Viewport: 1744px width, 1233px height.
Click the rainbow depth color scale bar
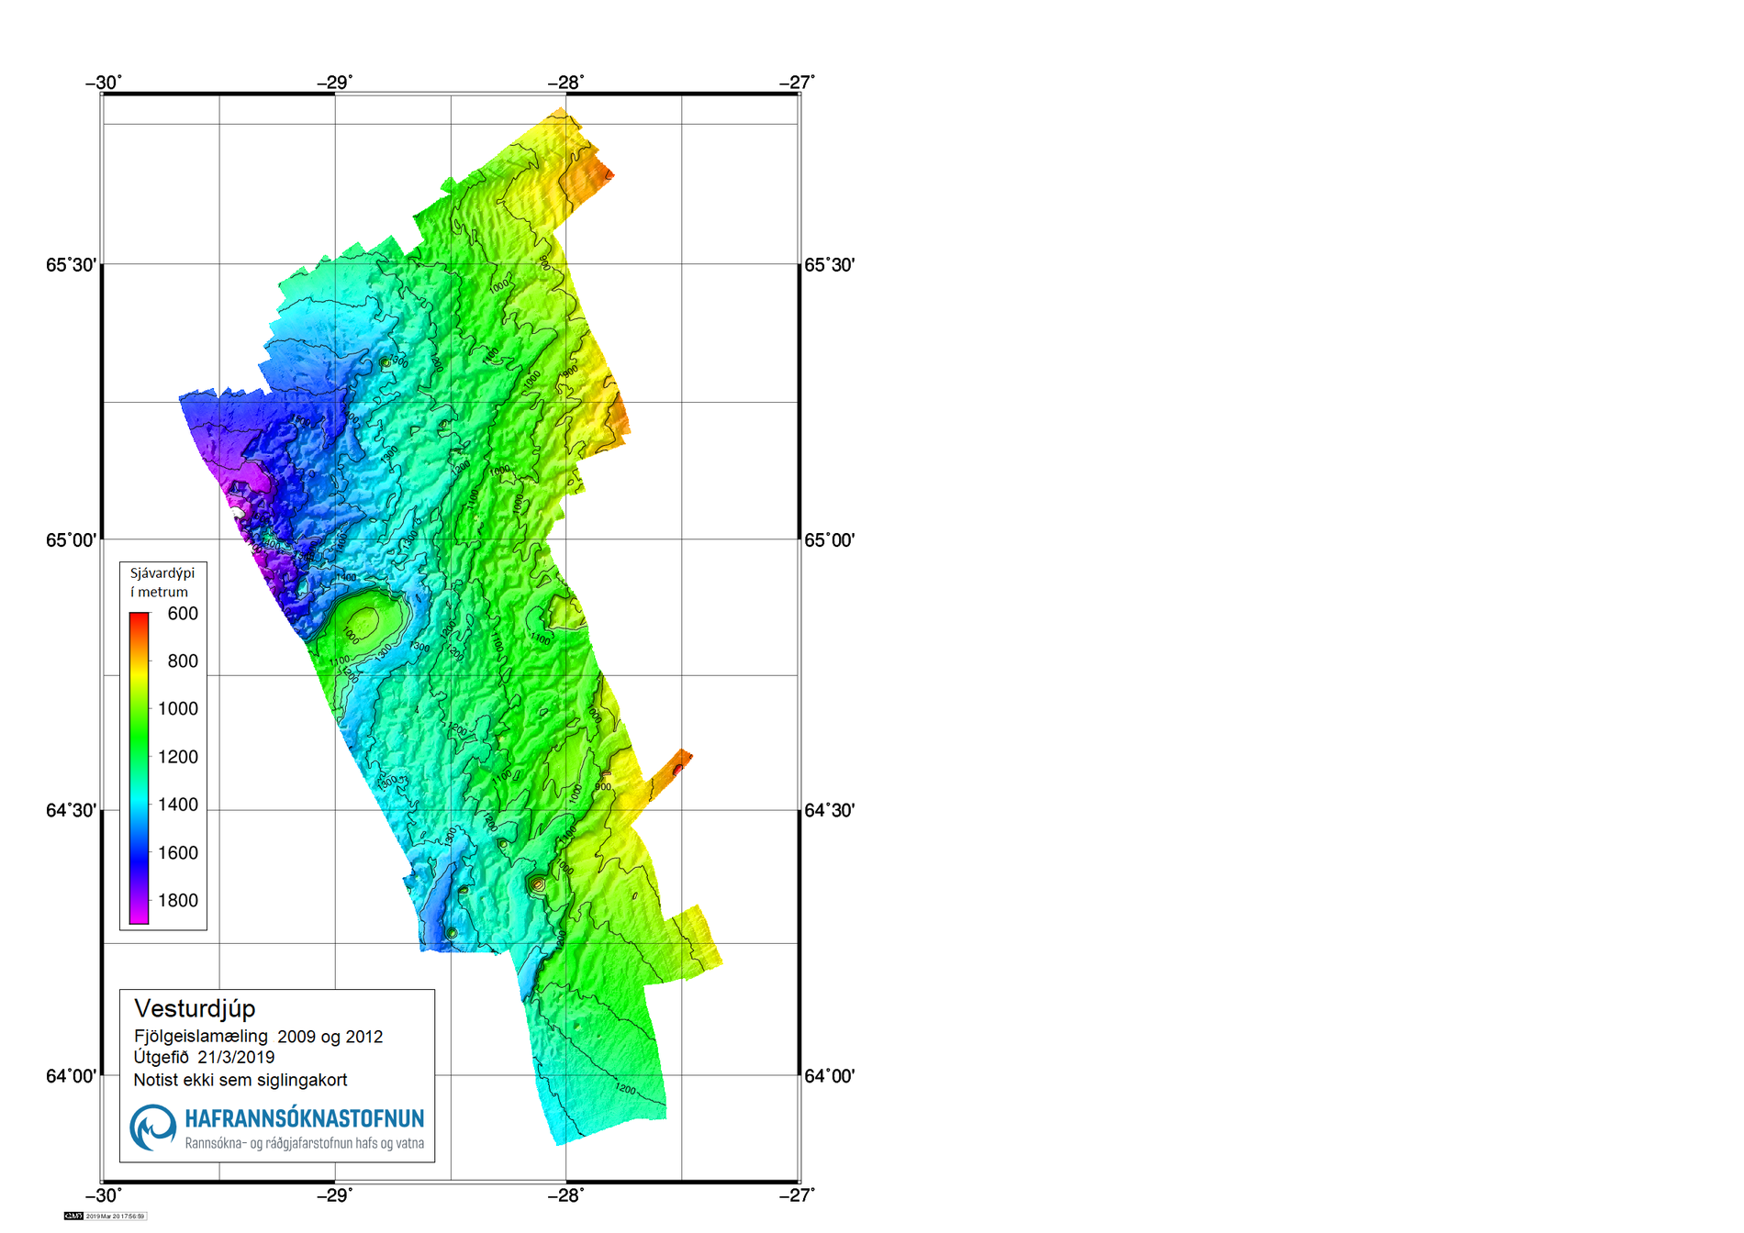pos(139,767)
